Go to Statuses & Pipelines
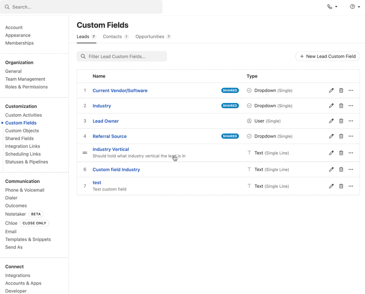The width and height of the screenshot is (365, 294). 27,162
